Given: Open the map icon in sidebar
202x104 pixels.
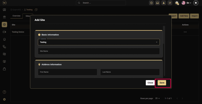Looking at the screenshot, I should point(4,54).
